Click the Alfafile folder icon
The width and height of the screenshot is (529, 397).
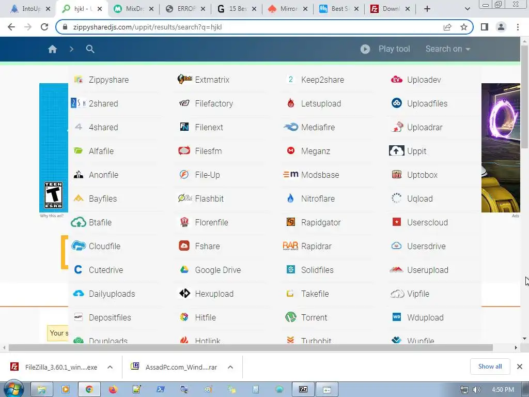[x=79, y=150]
